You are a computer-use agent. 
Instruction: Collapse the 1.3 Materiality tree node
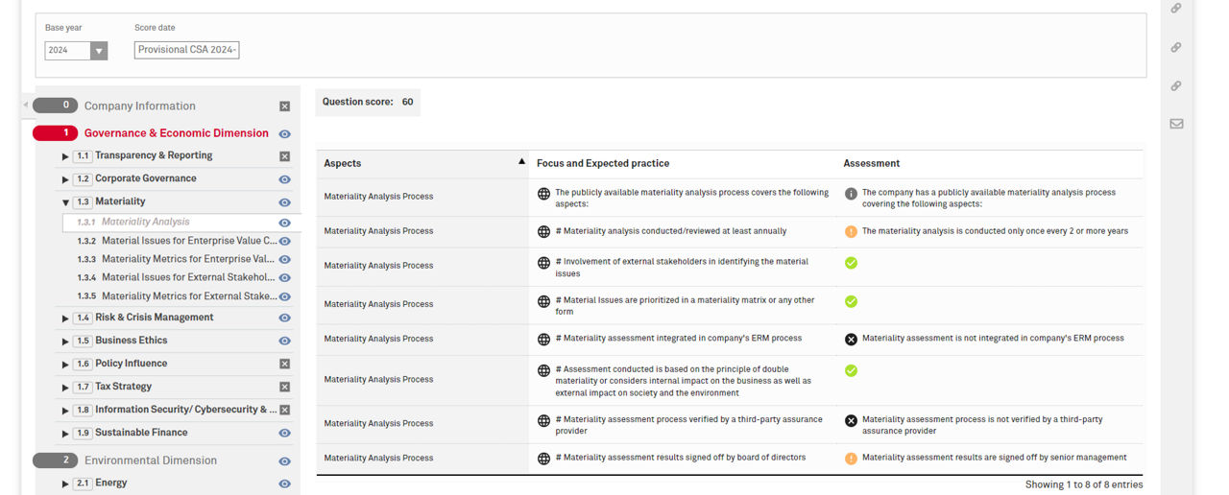[x=65, y=202]
